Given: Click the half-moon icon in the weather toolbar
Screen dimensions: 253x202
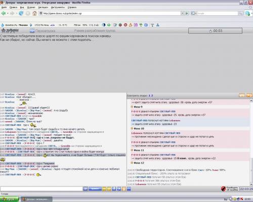Looking at the screenshot, I should pos(104,25).
